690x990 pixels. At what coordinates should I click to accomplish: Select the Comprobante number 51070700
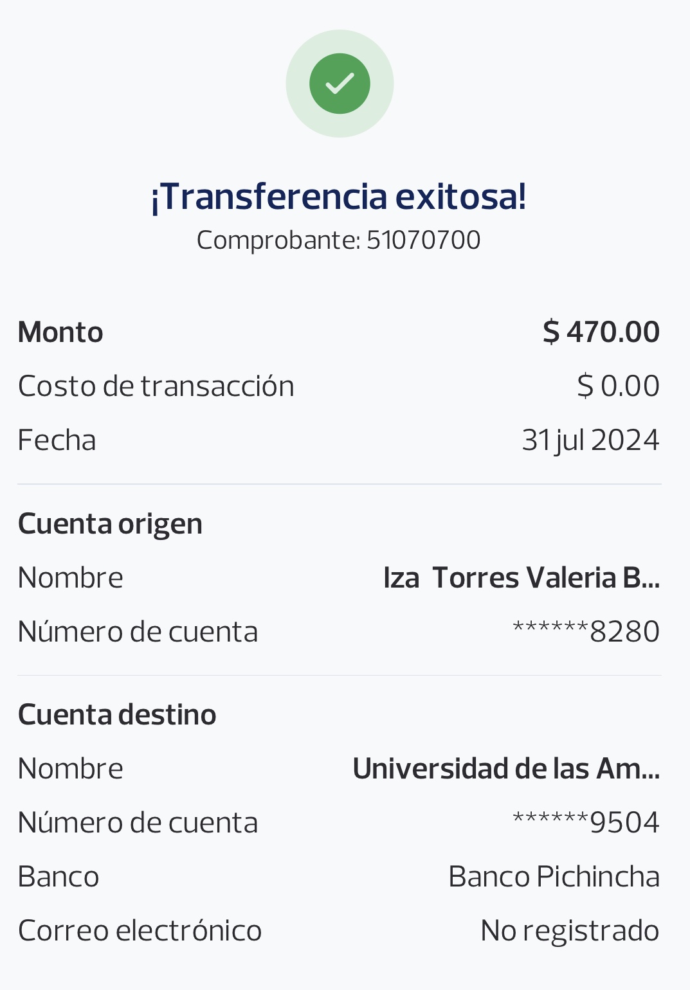pos(423,240)
